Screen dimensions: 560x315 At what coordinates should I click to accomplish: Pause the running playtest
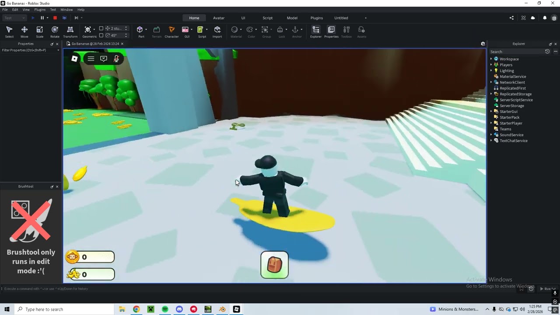coord(42,18)
